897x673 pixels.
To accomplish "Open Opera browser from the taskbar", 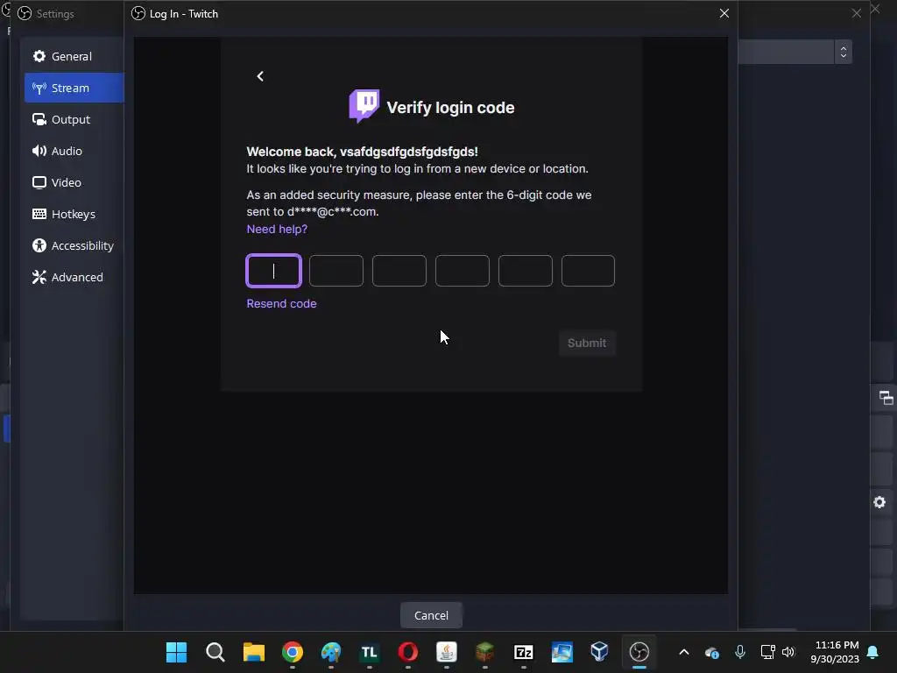I will (x=408, y=652).
